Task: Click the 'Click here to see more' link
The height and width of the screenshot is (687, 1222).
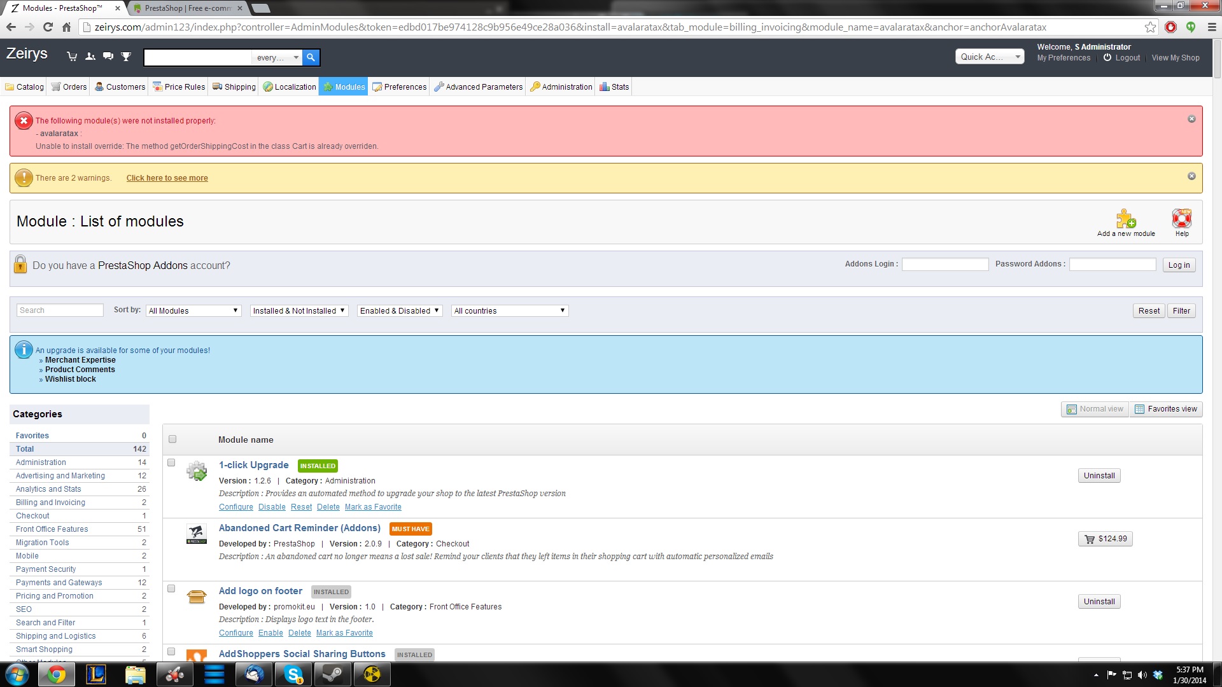Action: click(167, 178)
